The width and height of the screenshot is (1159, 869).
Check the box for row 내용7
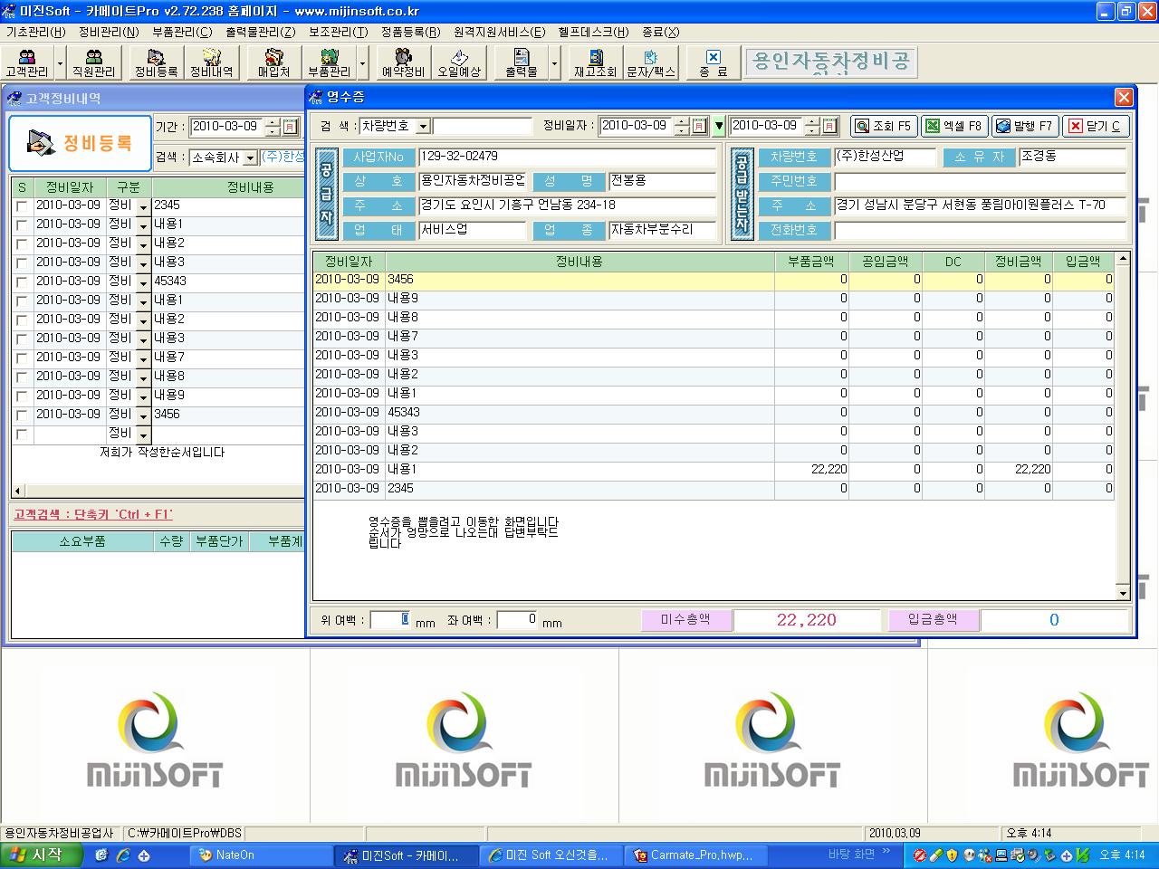22,358
